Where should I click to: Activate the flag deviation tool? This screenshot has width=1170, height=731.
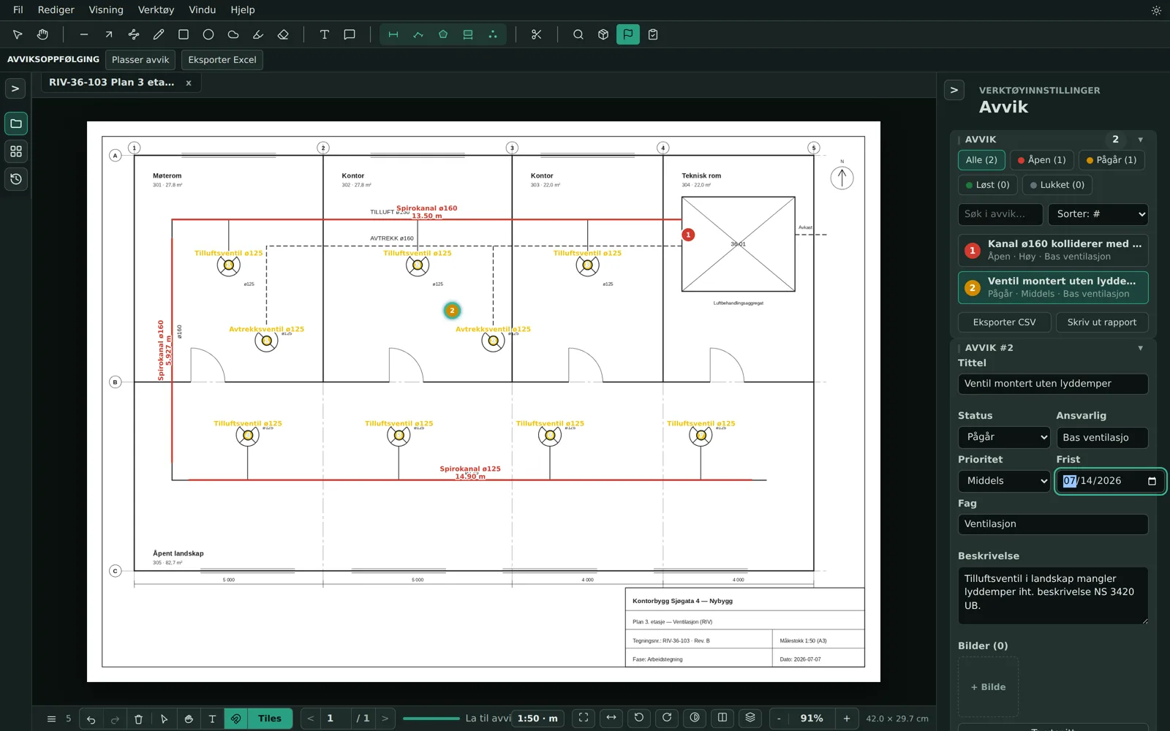pyautogui.click(x=628, y=34)
